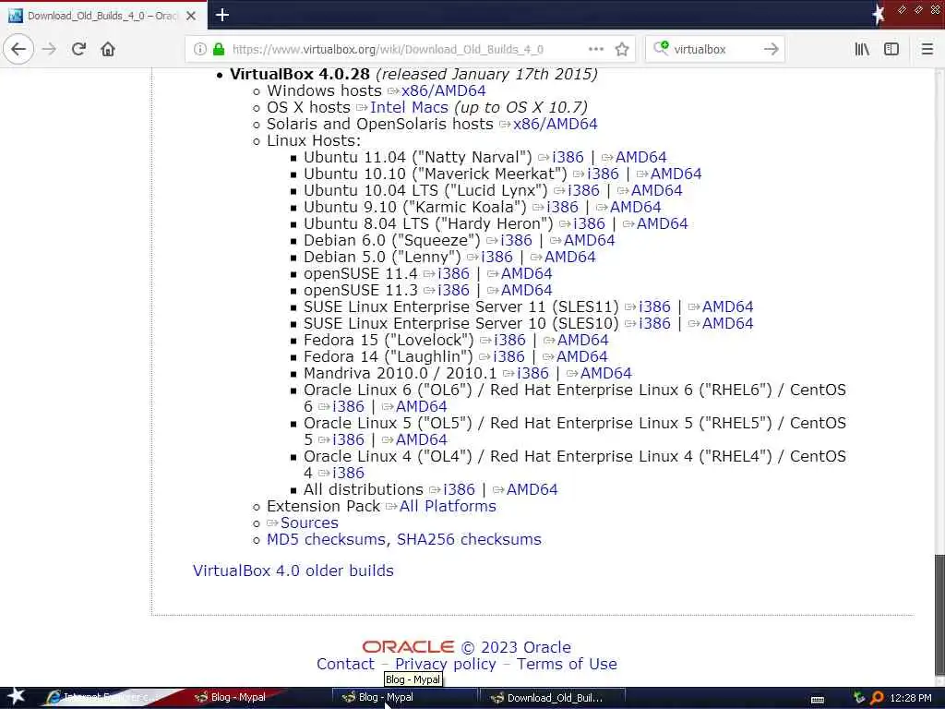The image size is (945, 709).
Task: Close the Download_Old_Builds_4_0 tab
Action: click(191, 16)
